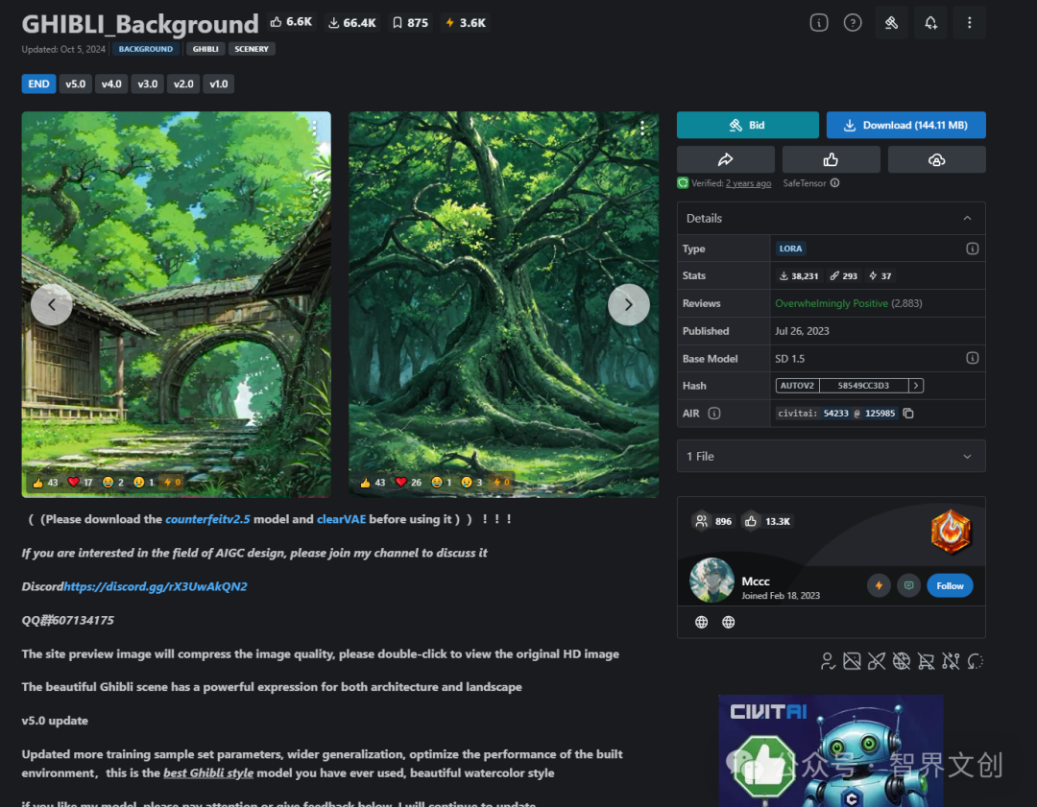Click Mccc's avatar picture

(x=711, y=581)
